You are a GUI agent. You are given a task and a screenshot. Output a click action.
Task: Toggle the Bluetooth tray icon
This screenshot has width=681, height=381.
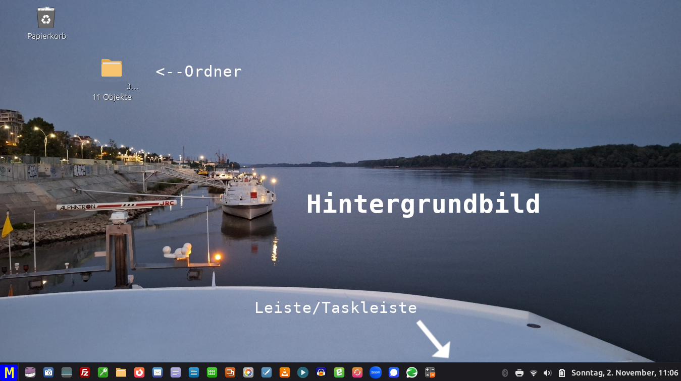click(505, 373)
